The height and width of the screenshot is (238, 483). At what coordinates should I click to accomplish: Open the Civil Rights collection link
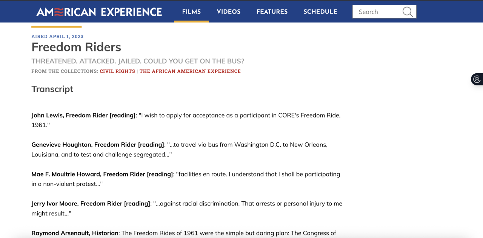[x=117, y=71]
